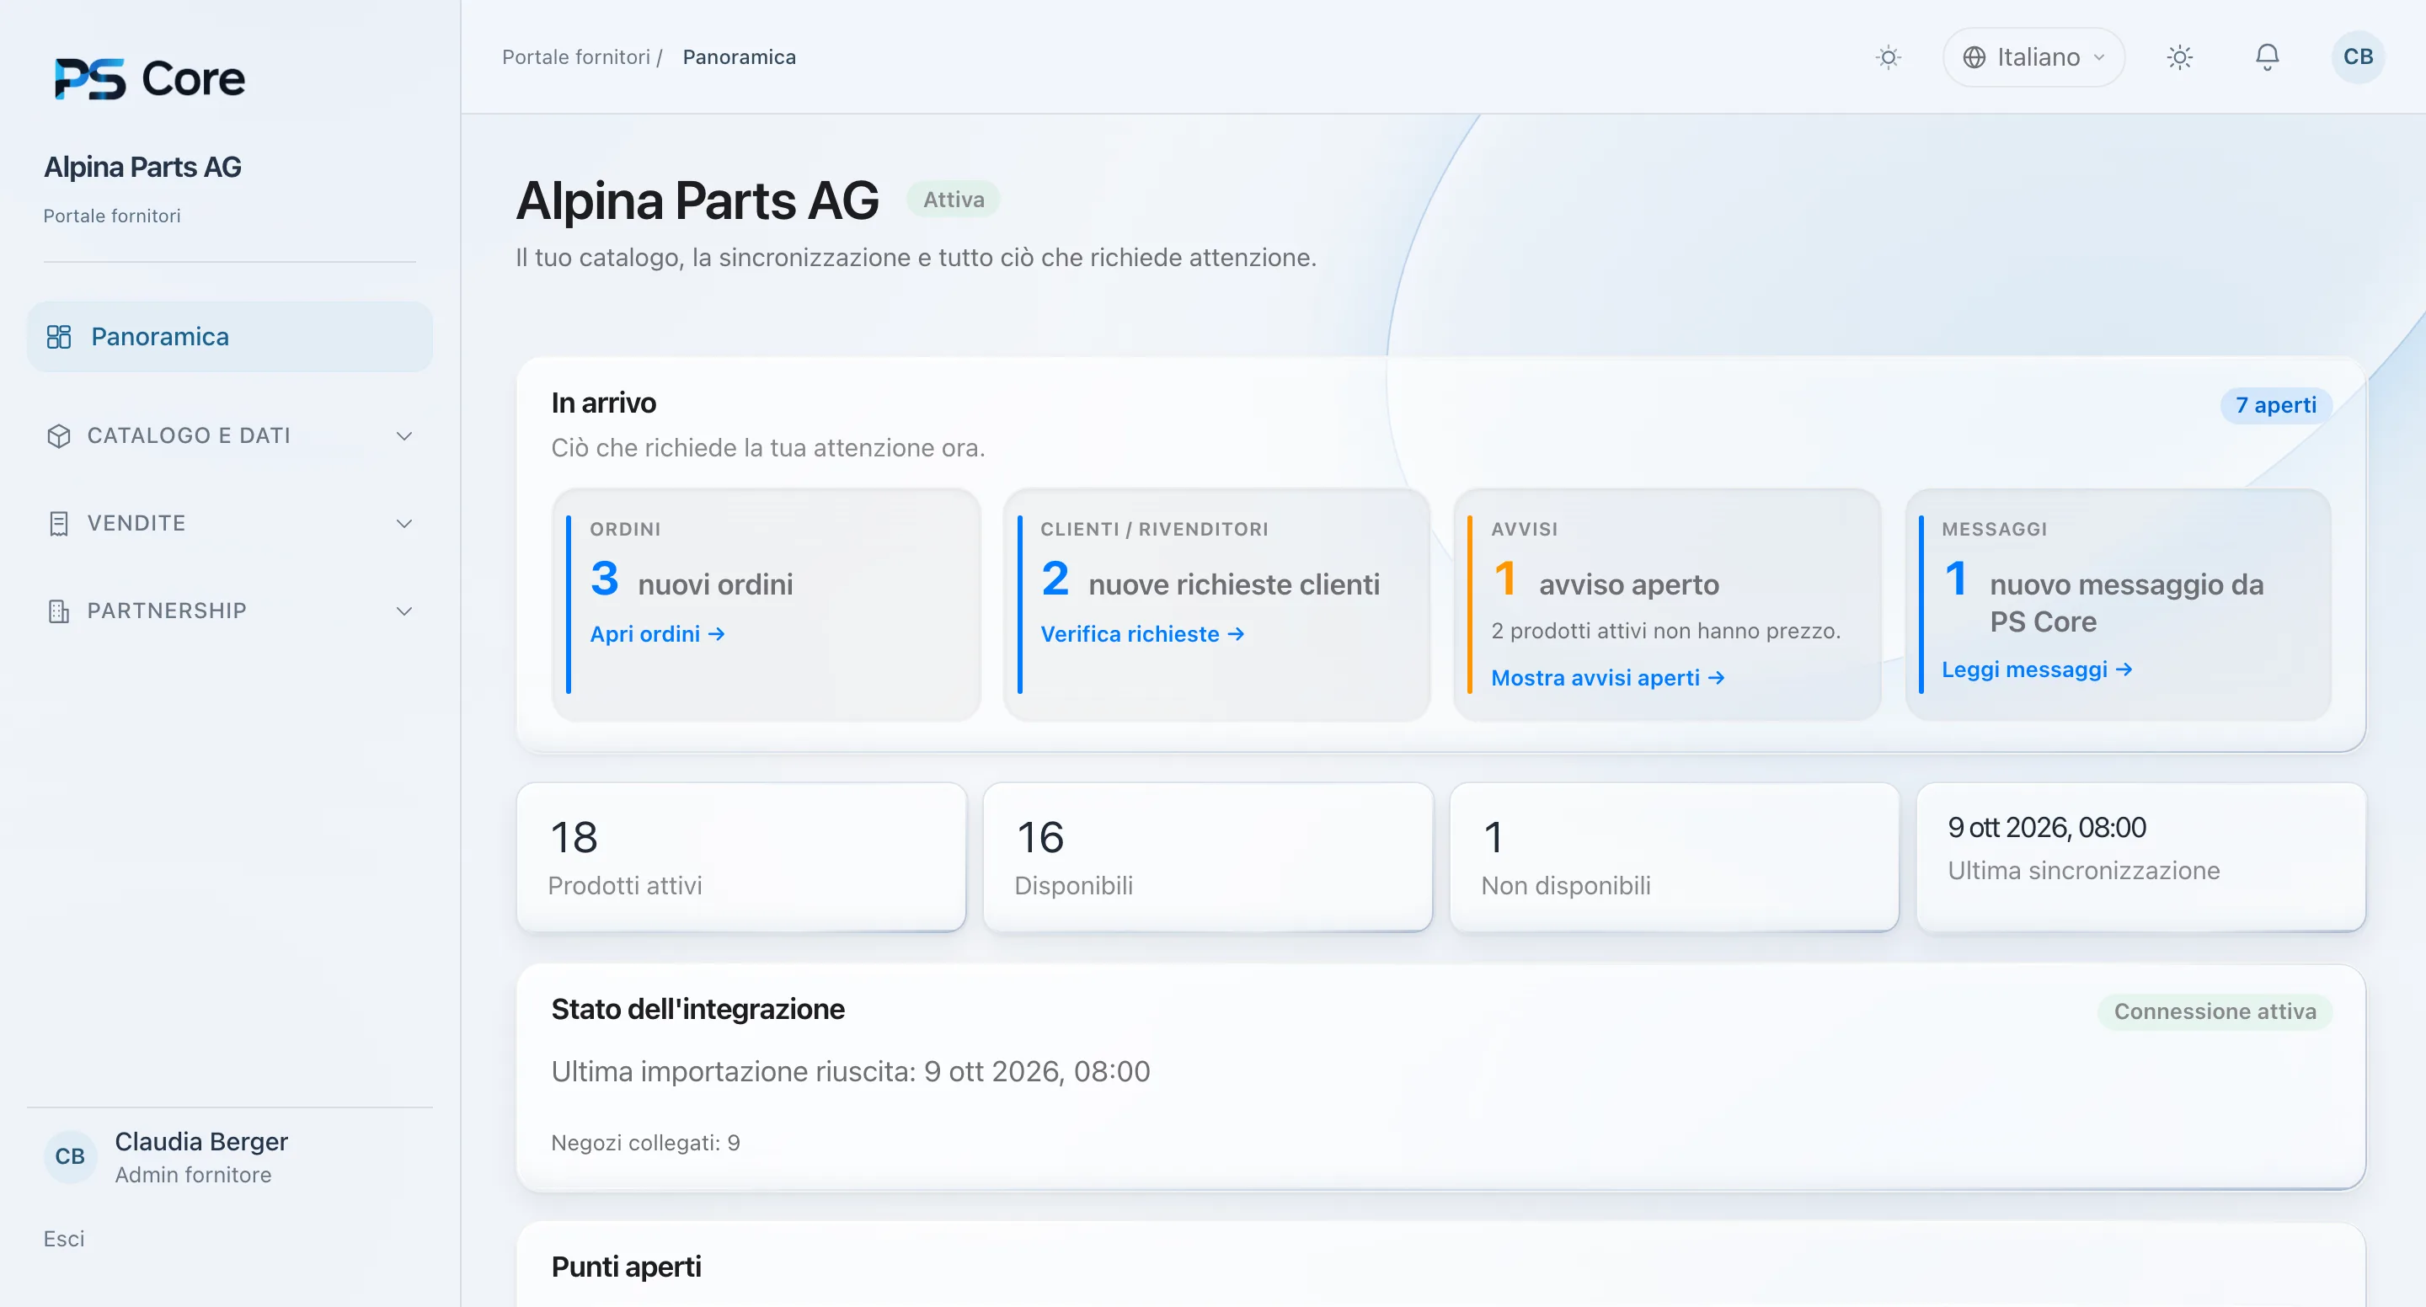The height and width of the screenshot is (1307, 2426).
Task: Click the ORDINI card with 3 nuovi ordini
Action: pos(766,605)
